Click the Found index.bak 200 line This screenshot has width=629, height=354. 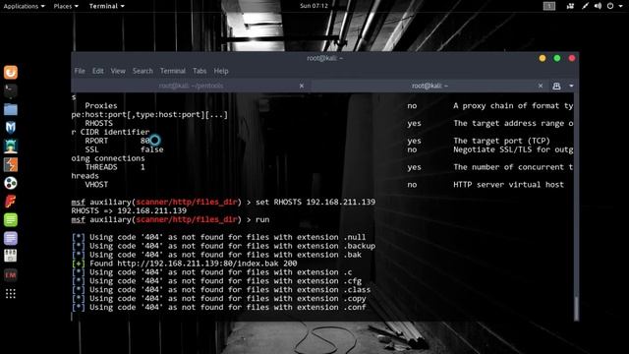coord(185,264)
